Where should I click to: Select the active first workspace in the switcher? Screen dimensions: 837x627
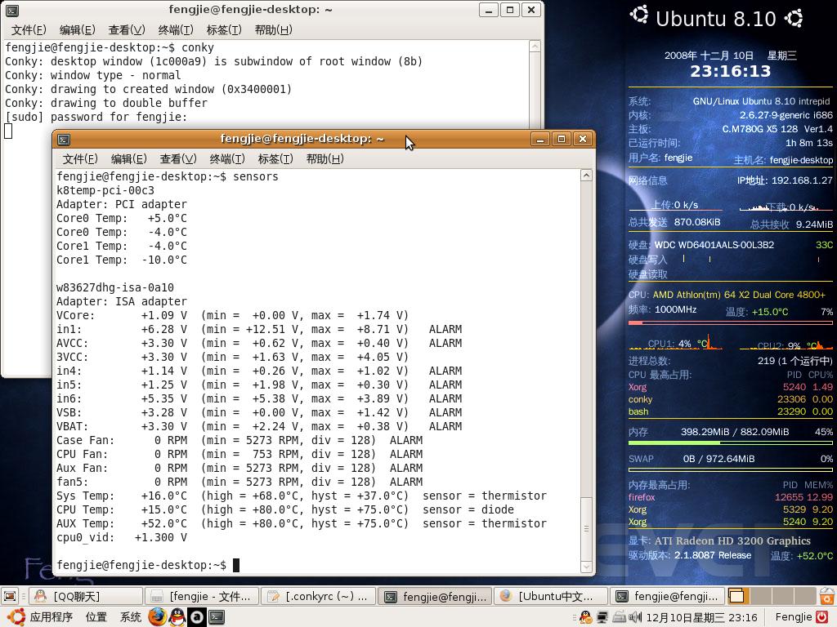click(736, 595)
